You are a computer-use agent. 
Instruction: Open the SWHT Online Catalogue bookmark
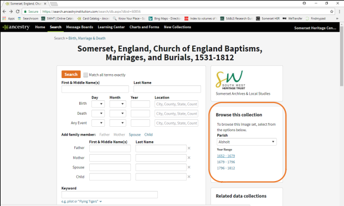[58, 18]
